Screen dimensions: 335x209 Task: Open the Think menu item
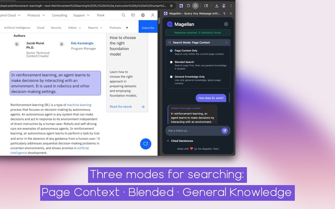pos(100,15)
